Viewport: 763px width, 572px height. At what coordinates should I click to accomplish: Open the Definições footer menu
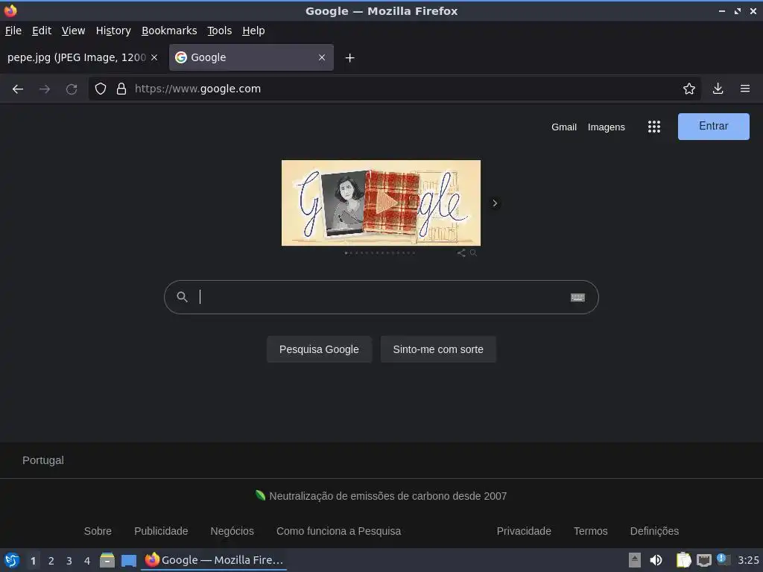tap(654, 531)
